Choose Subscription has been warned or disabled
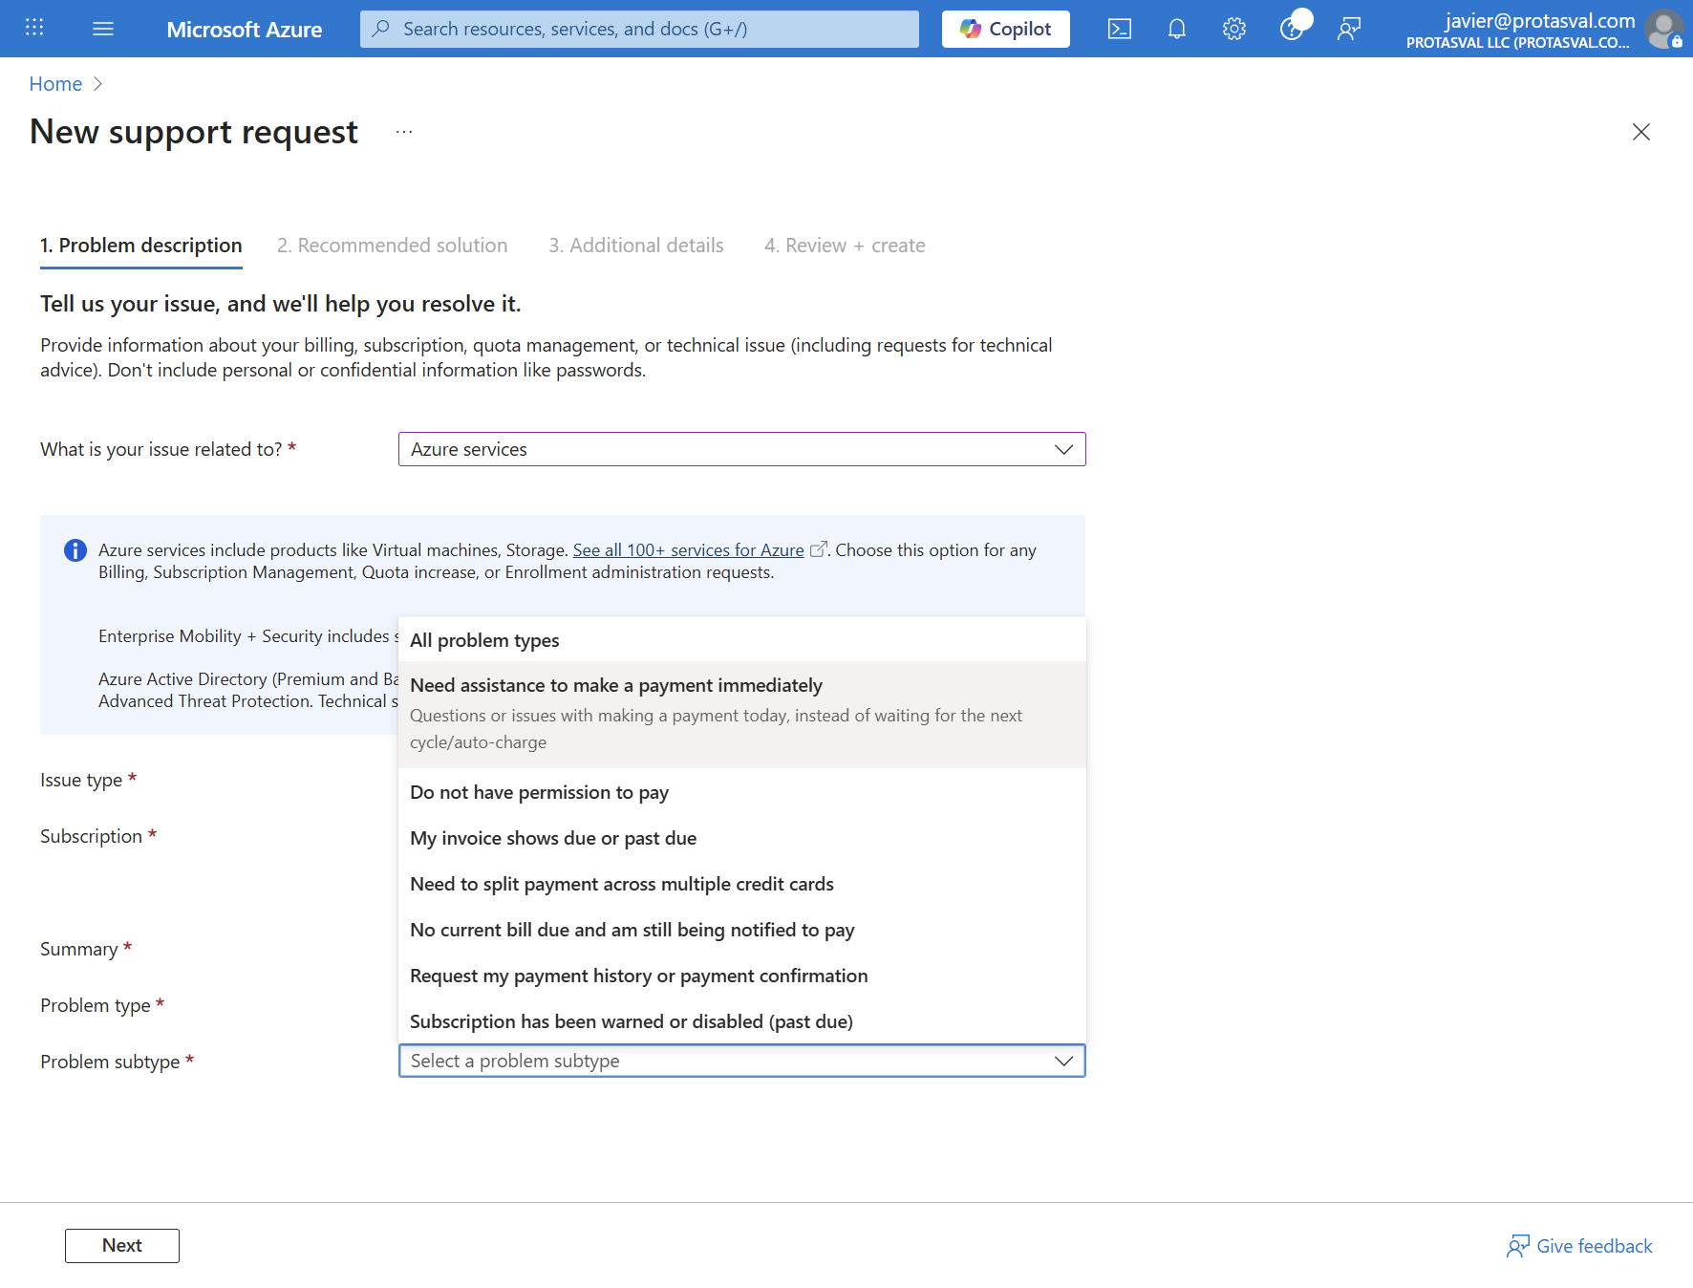Image resolution: width=1693 pixels, height=1288 pixels. coord(742,1021)
